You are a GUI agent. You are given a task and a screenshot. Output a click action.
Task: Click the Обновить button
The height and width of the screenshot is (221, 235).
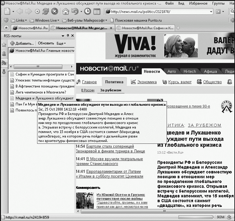click(46, 43)
